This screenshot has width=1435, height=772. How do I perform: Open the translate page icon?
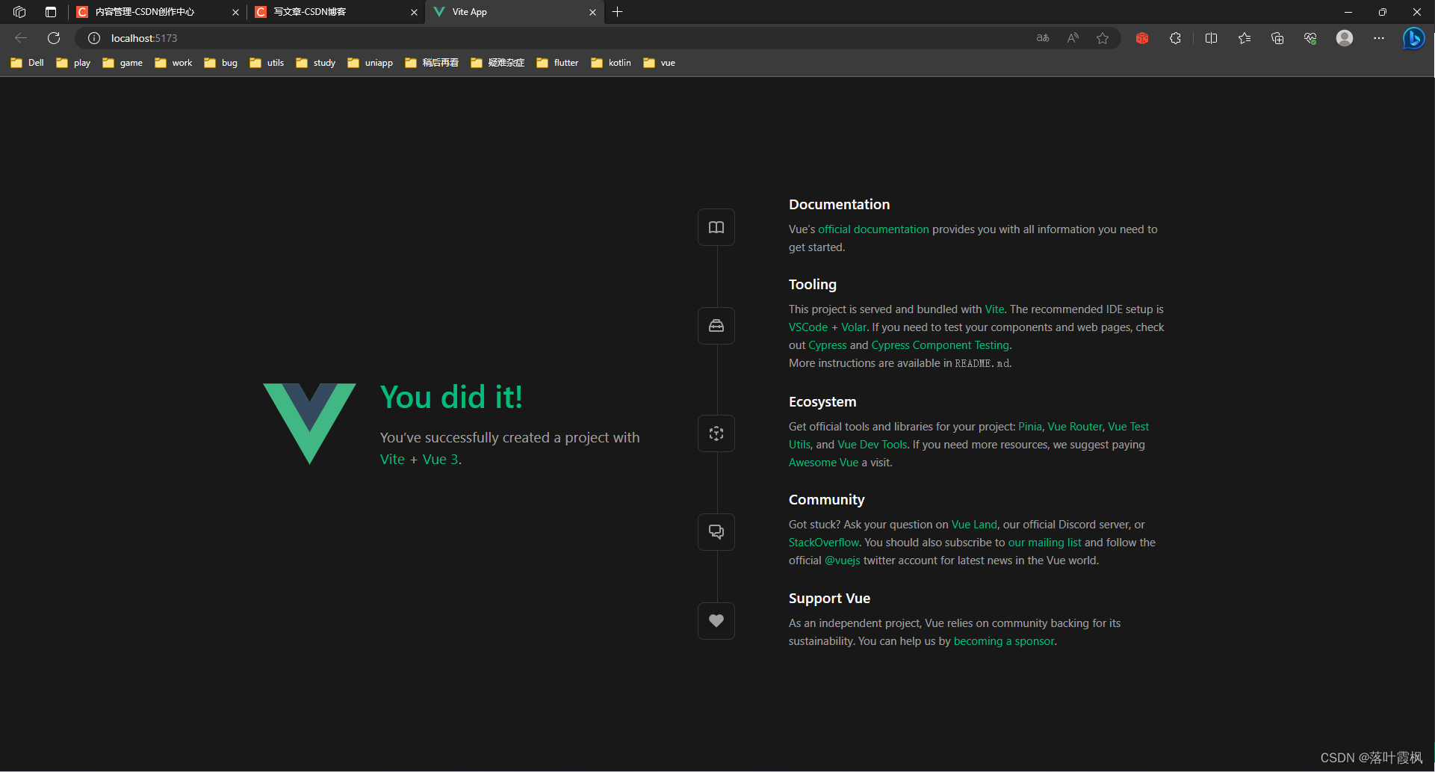click(1043, 38)
